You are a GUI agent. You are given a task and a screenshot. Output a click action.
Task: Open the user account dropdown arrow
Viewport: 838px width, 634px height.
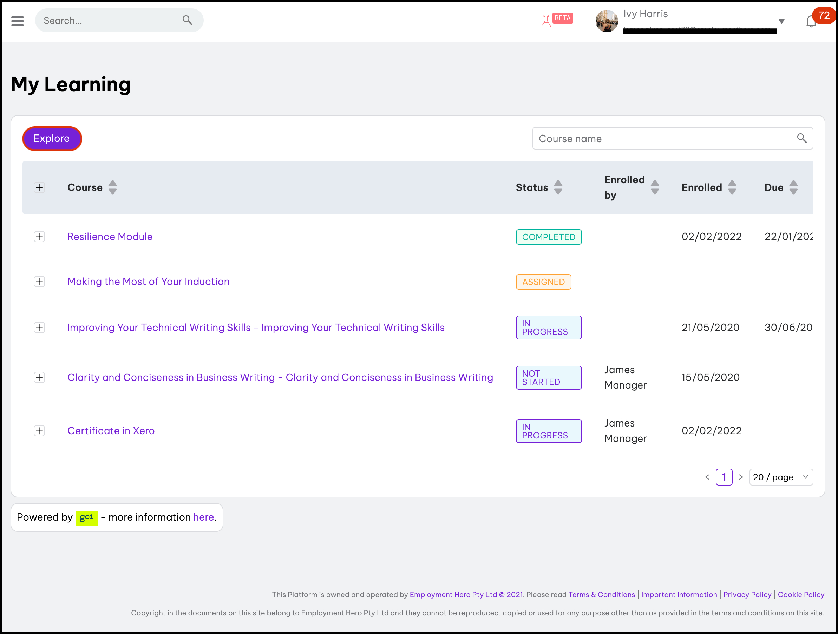coord(781,21)
